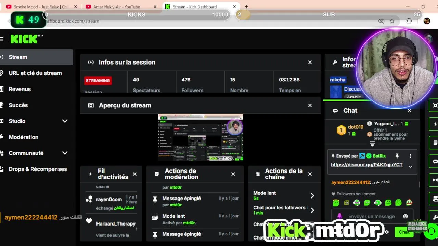The height and width of the screenshot is (246, 438).
Task: Send message with green Chat button
Action: coord(404,232)
